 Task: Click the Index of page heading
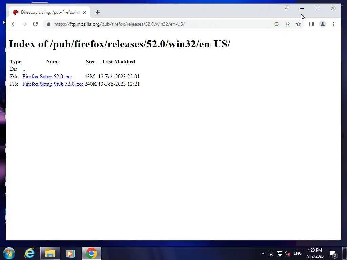[x=120, y=44]
